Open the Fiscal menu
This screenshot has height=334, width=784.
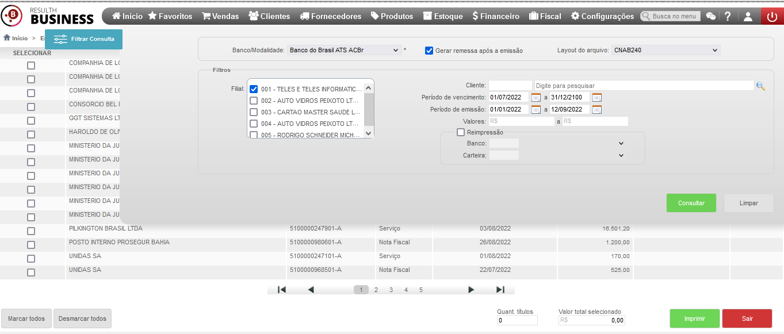pyautogui.click(x=545, y=16)
